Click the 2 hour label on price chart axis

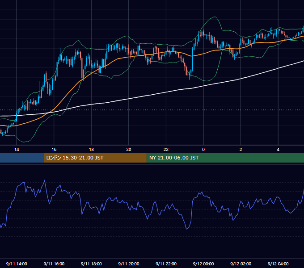pos(241,150)
